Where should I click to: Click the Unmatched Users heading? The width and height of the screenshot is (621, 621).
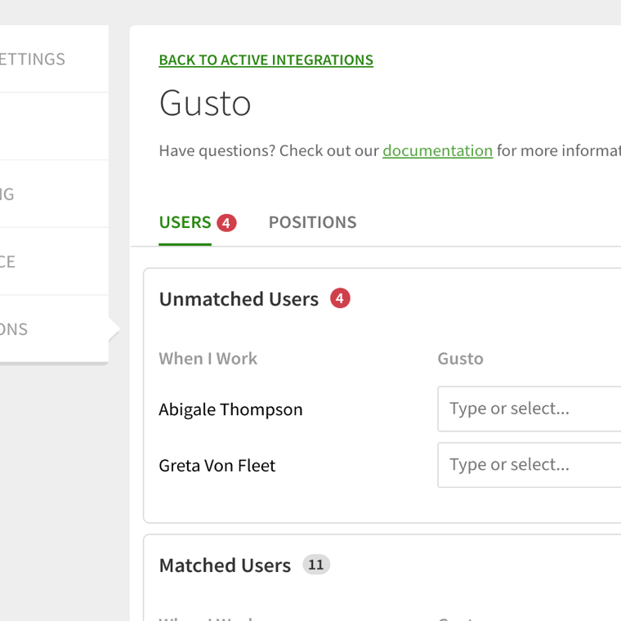click(239, 299)
